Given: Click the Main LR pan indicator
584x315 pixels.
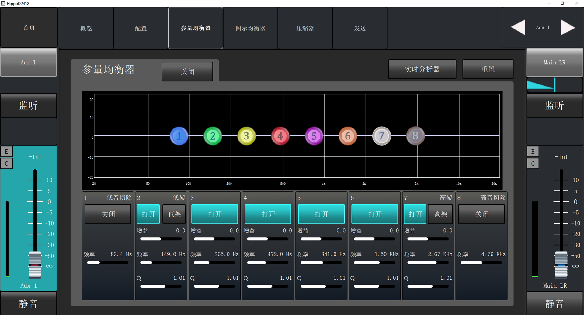Looking at the screenshot, I should (554, 85).
